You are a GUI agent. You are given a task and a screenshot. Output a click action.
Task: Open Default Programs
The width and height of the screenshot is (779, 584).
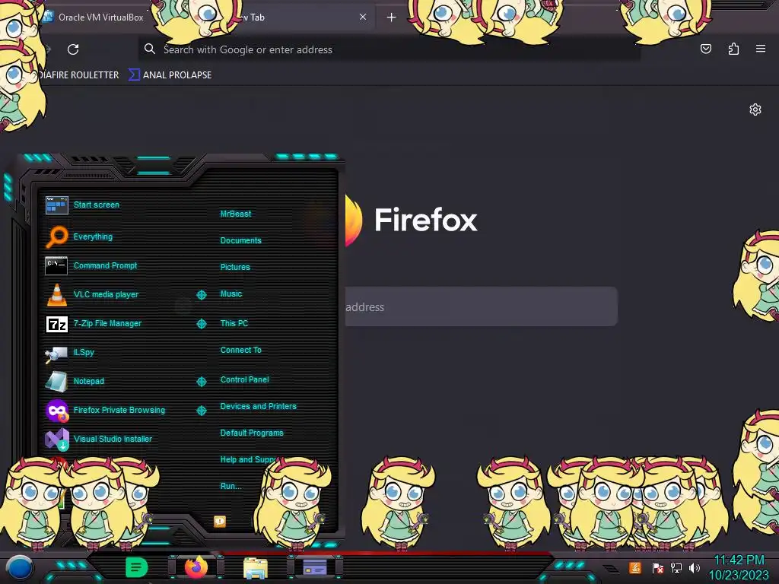[251, 433]
